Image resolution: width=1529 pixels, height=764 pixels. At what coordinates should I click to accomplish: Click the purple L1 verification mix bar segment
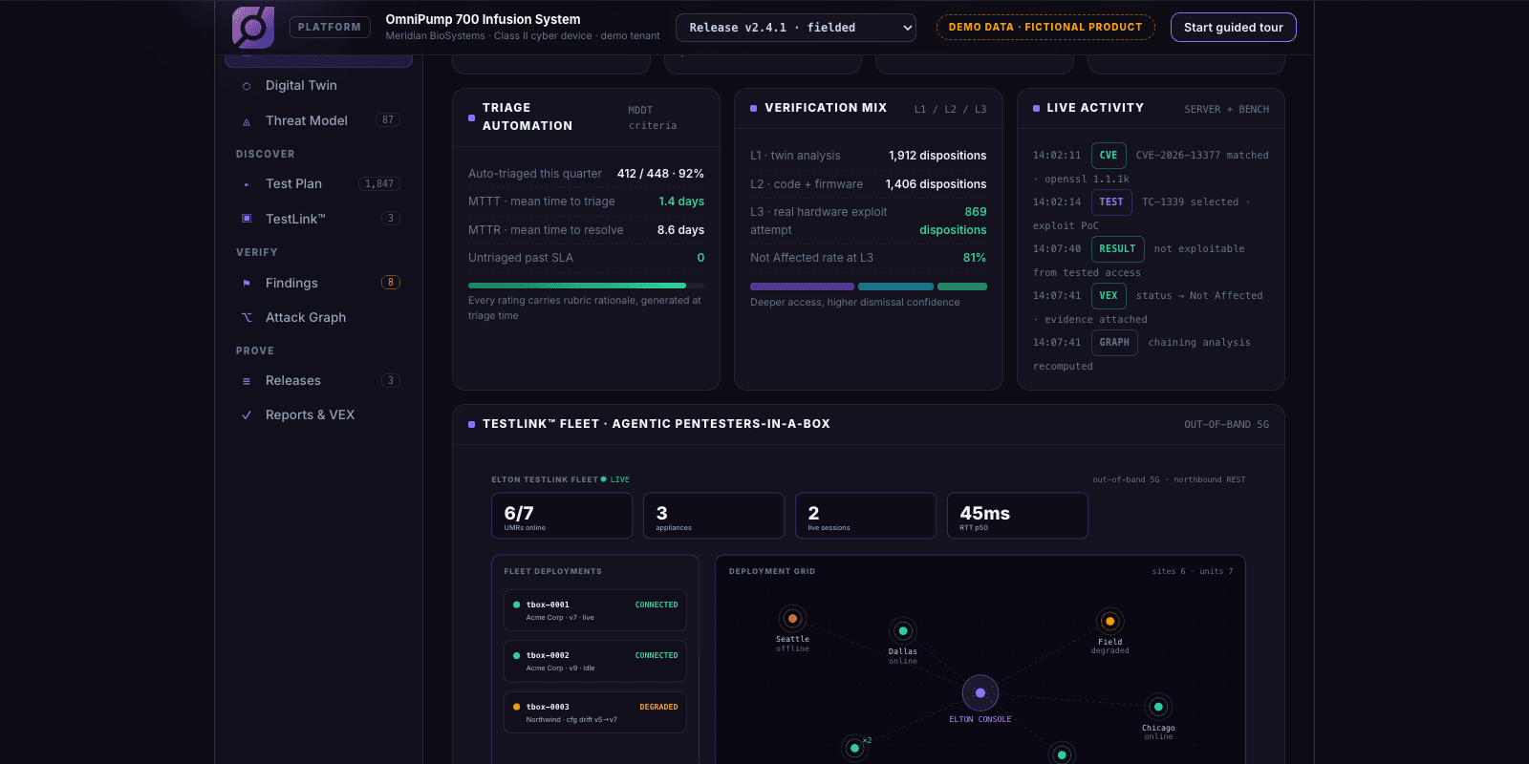click(802, 286)
